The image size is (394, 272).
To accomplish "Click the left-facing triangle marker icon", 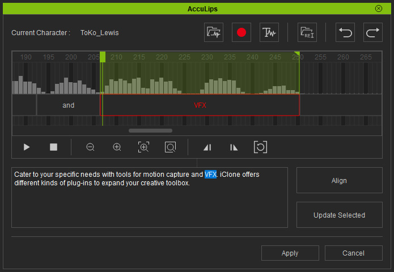I will 207,147.
